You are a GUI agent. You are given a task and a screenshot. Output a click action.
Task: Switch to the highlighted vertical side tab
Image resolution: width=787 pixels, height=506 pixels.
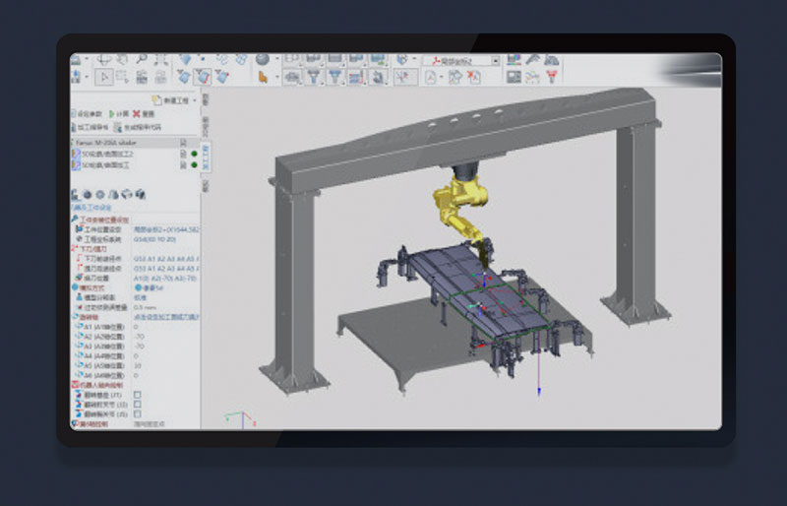tap(207, 158)
